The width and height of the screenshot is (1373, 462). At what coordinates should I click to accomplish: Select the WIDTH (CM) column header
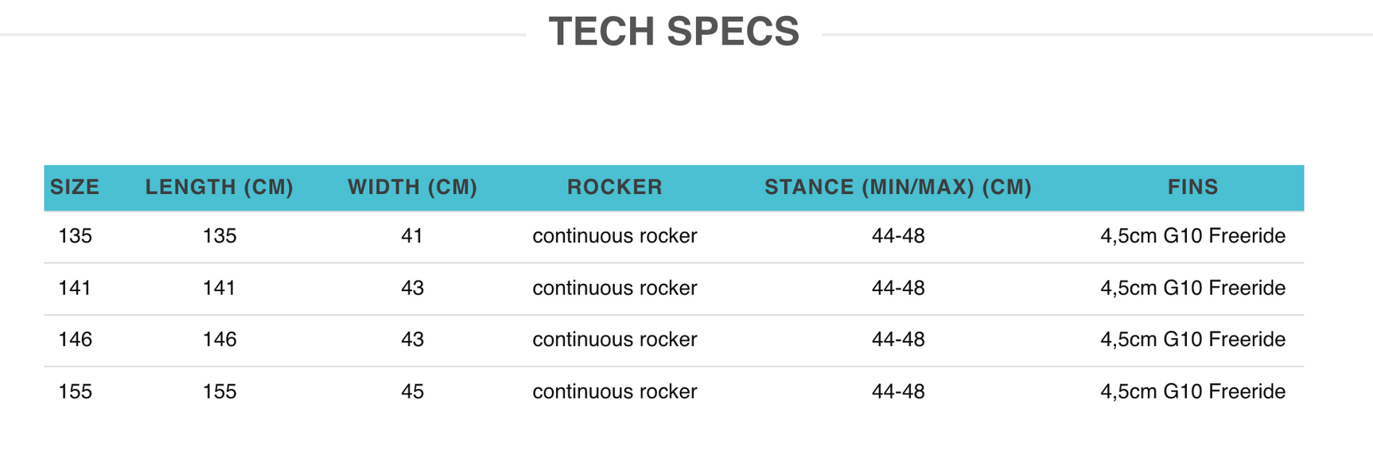412,187
